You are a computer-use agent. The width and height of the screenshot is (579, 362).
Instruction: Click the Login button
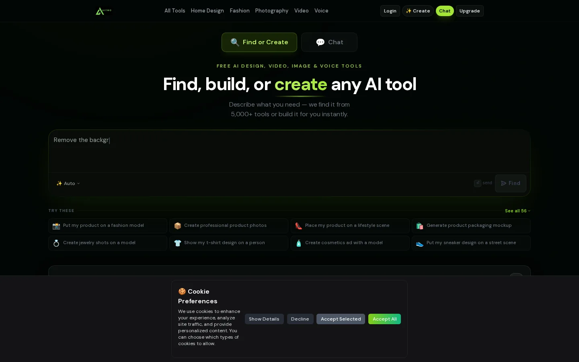(390, 11)
